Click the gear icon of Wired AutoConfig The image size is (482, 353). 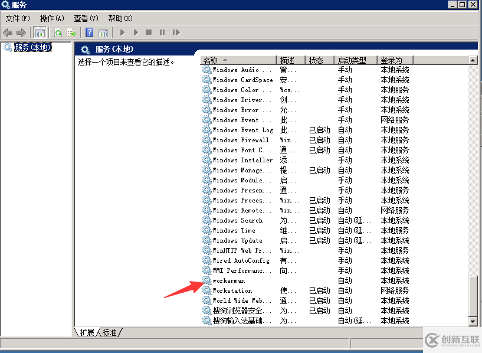[206, 260]
